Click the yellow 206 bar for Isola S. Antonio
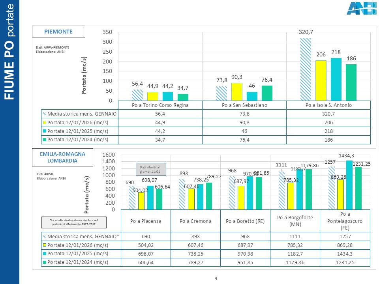Image resolution: width=379 pixels, height=284 pixels. tap(321, 80)
